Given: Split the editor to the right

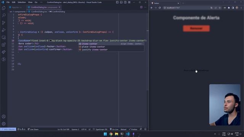Looking at the screenshot, I should tap(141, 7).
